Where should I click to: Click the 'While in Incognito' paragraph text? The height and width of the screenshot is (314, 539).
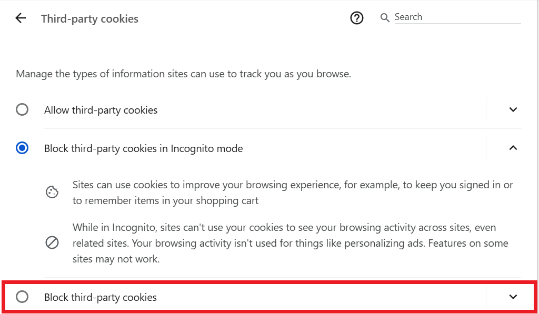291,243
